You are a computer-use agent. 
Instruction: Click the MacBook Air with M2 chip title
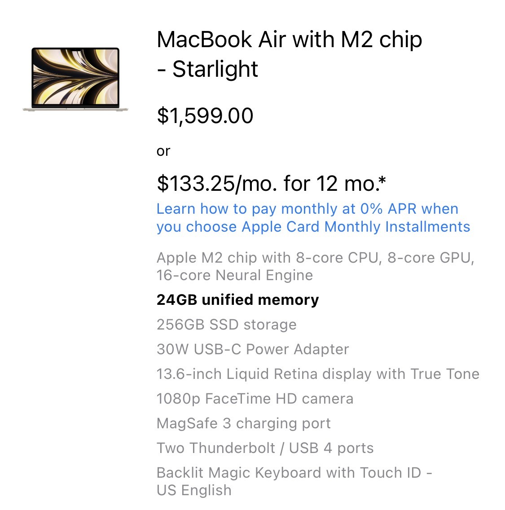click(289, 40)
